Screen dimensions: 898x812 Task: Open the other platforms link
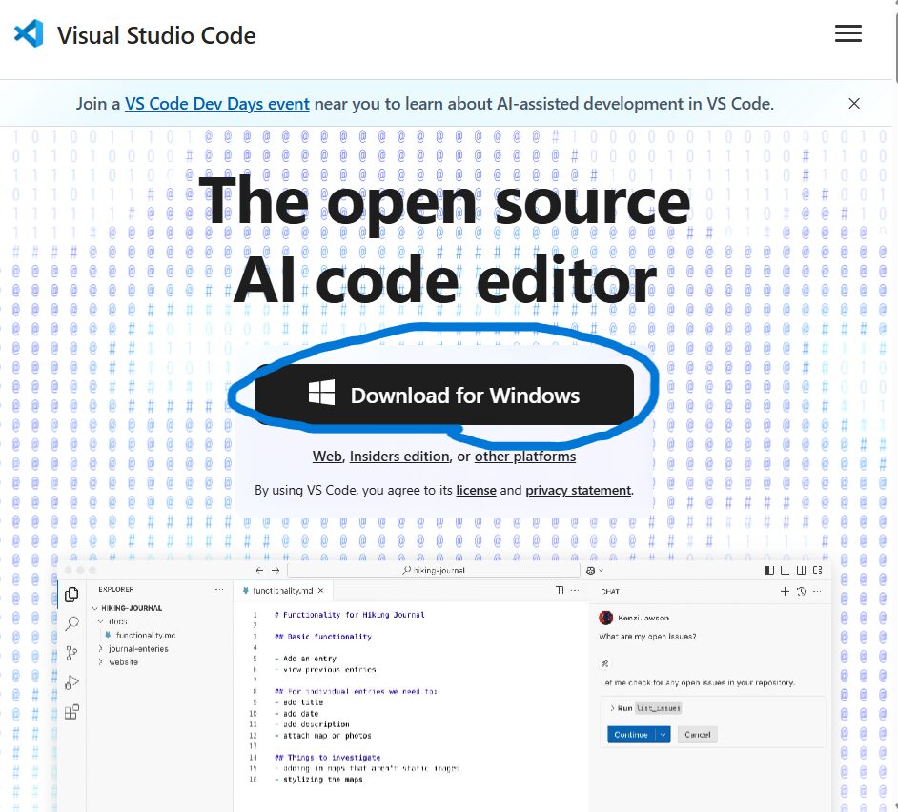tap(524, 457)
